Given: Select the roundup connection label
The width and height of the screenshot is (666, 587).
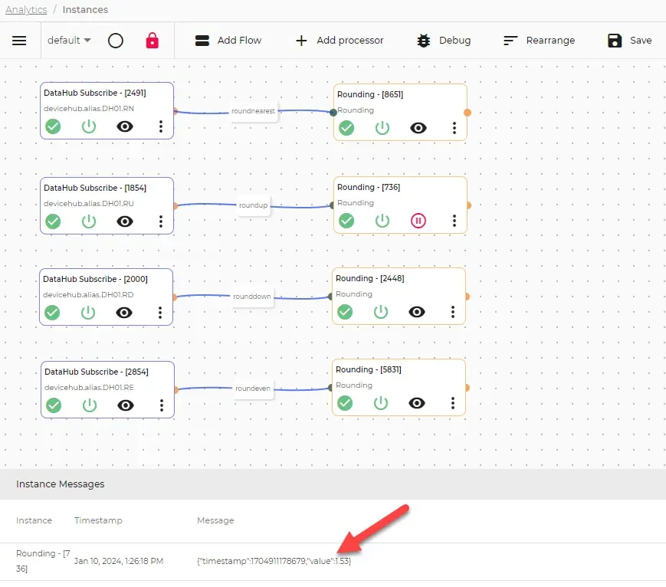Looking at the screenshot, I should click(254, 205).
